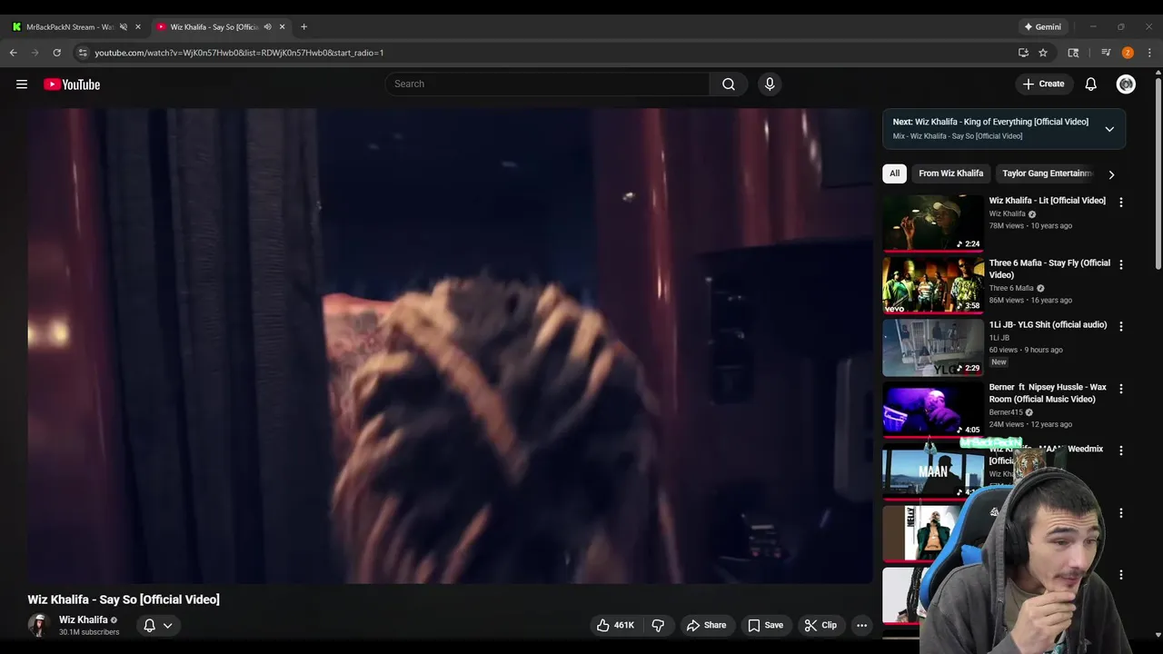Open the Berner Wax Room video thumbnail

coord(933,410)
